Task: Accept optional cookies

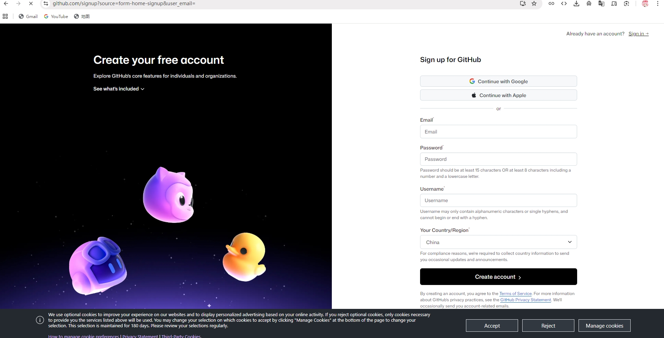Action: coord(492,326)
